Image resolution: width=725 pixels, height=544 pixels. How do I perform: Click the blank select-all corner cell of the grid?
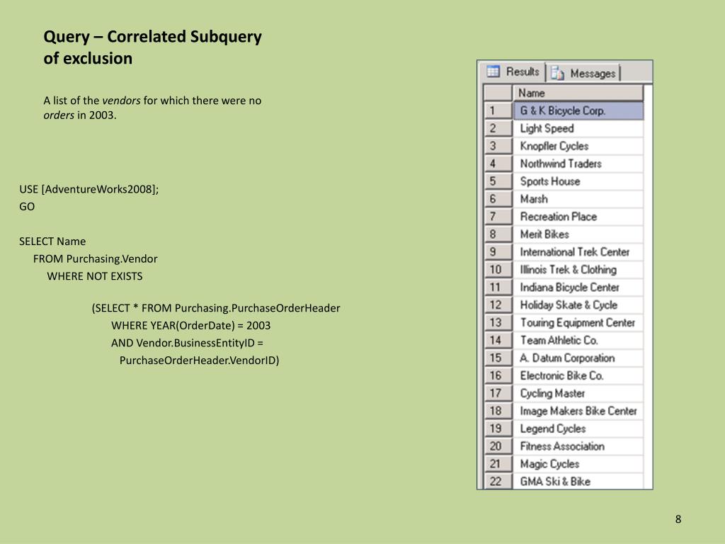[x=497, y=93]
